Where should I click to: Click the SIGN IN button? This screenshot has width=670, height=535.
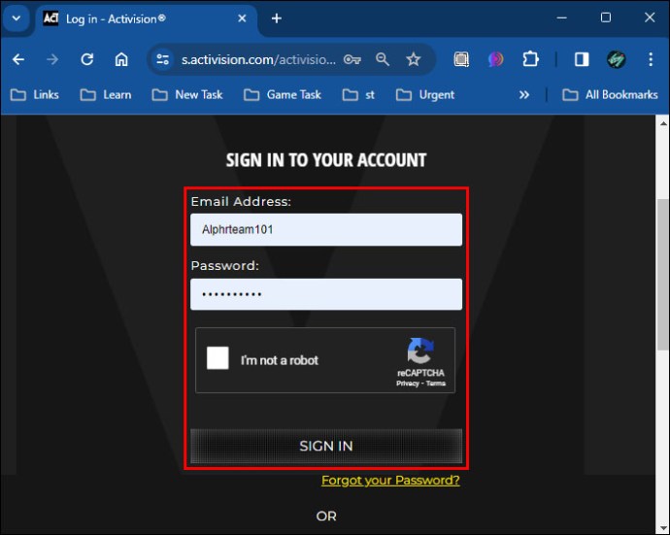326,446
